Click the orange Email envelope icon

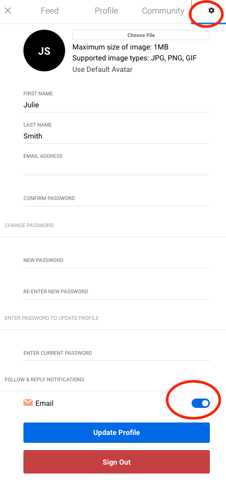tap(28, 402)
